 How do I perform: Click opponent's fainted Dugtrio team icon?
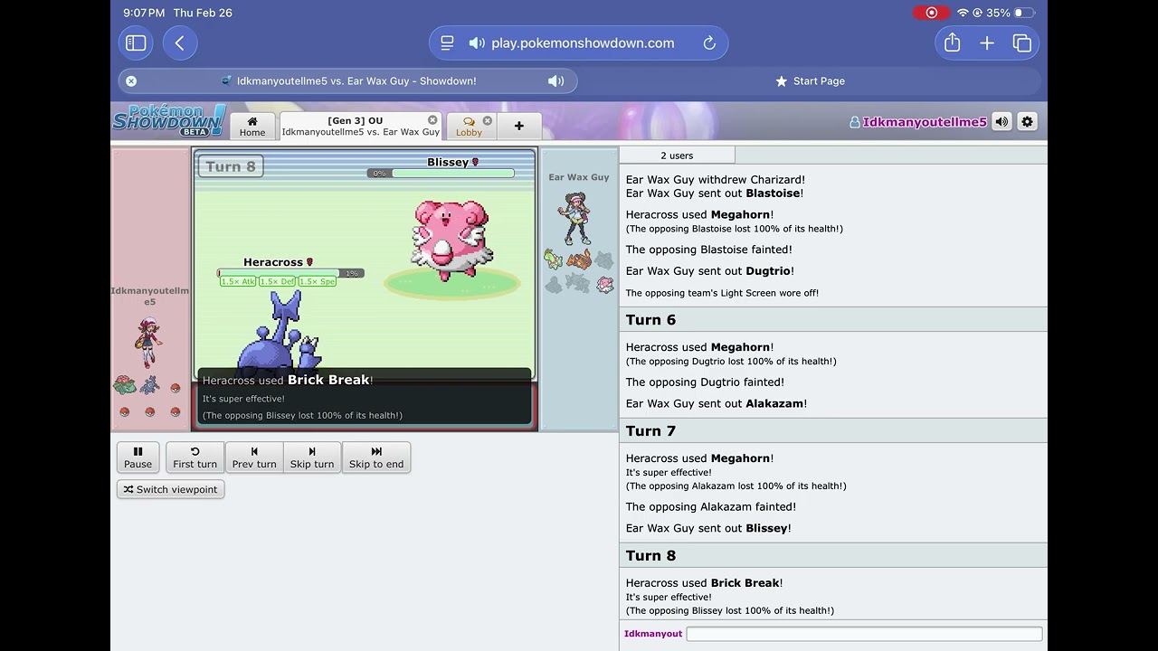(x=554, y=285)
